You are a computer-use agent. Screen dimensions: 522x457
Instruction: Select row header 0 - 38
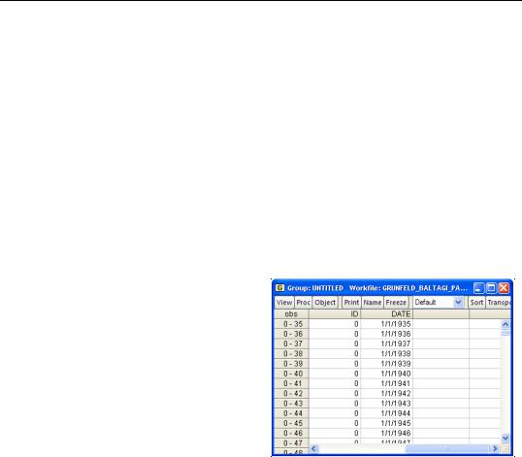(291, 354)
